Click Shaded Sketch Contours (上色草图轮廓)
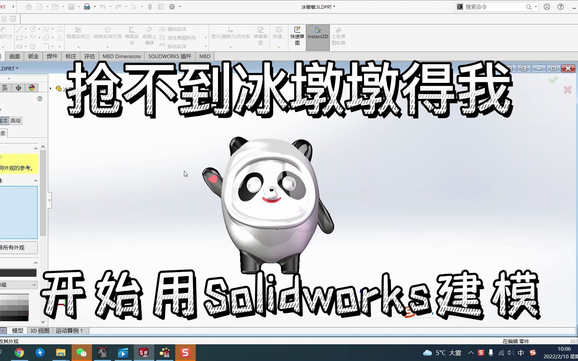Screen dimensions: 578x361 339,36
